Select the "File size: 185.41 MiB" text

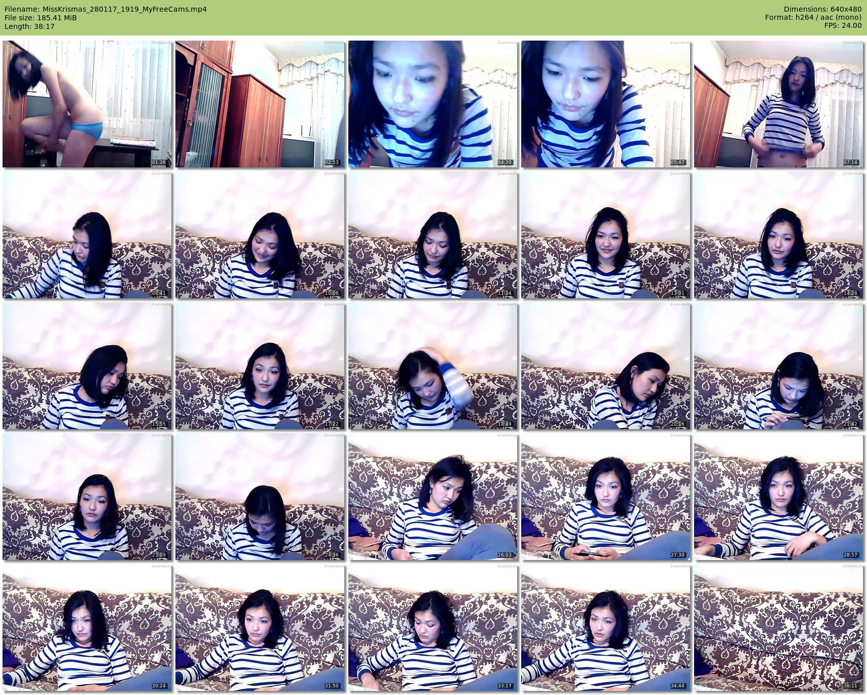pos(41,18)
